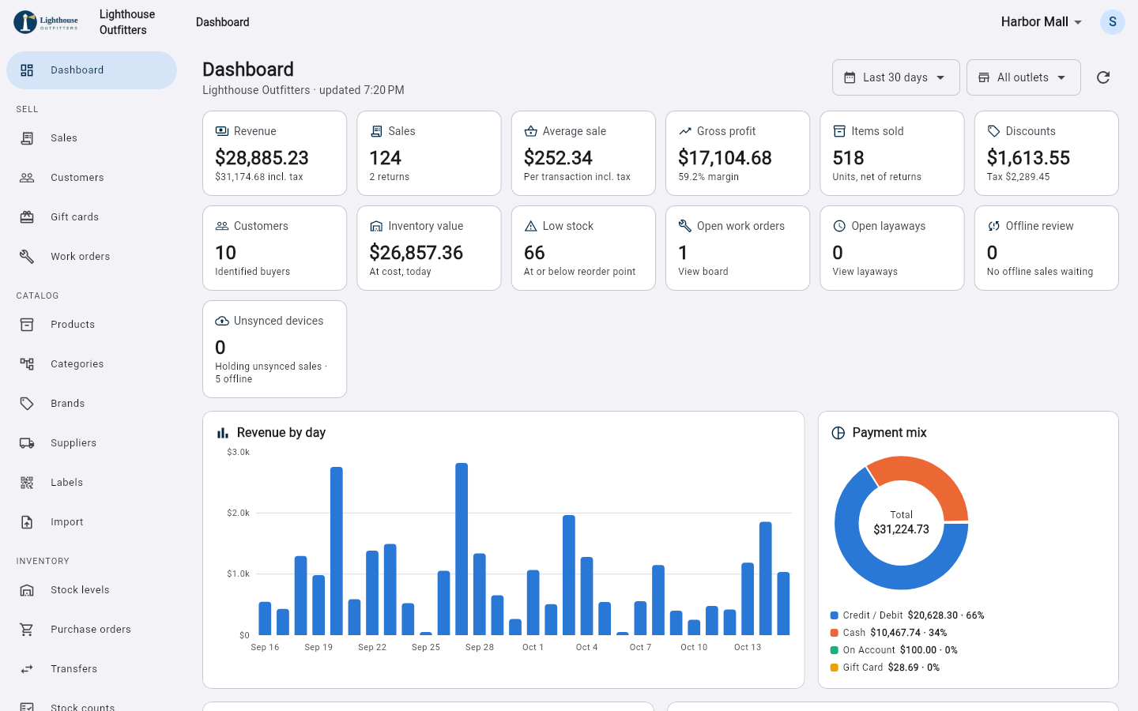Open the Offline review card
1138x711 pixels.
1046,248
